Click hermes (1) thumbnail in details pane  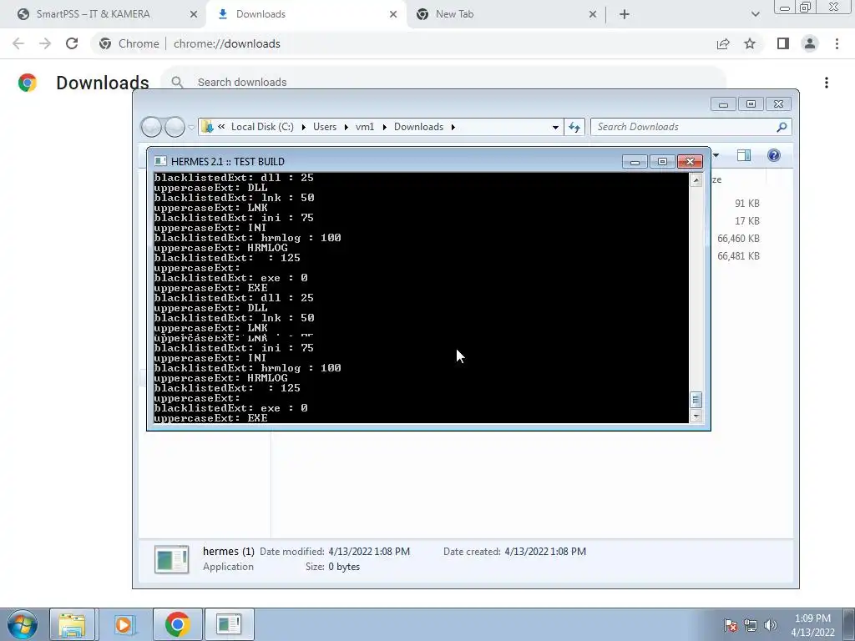coord(172,559)
